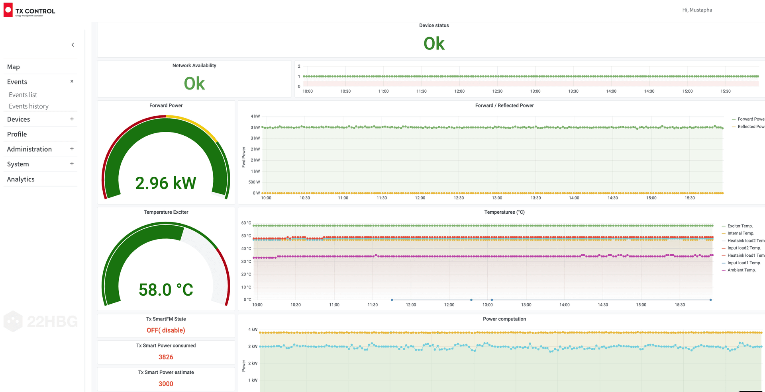This screenshot has width=765, height=392.
Task: Collapse the sidebar using the chevron icon
Action: [x=73, y=45]
